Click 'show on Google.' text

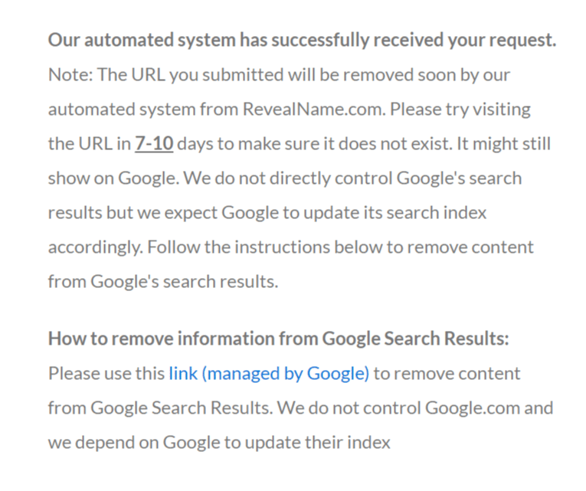point(114,178)
